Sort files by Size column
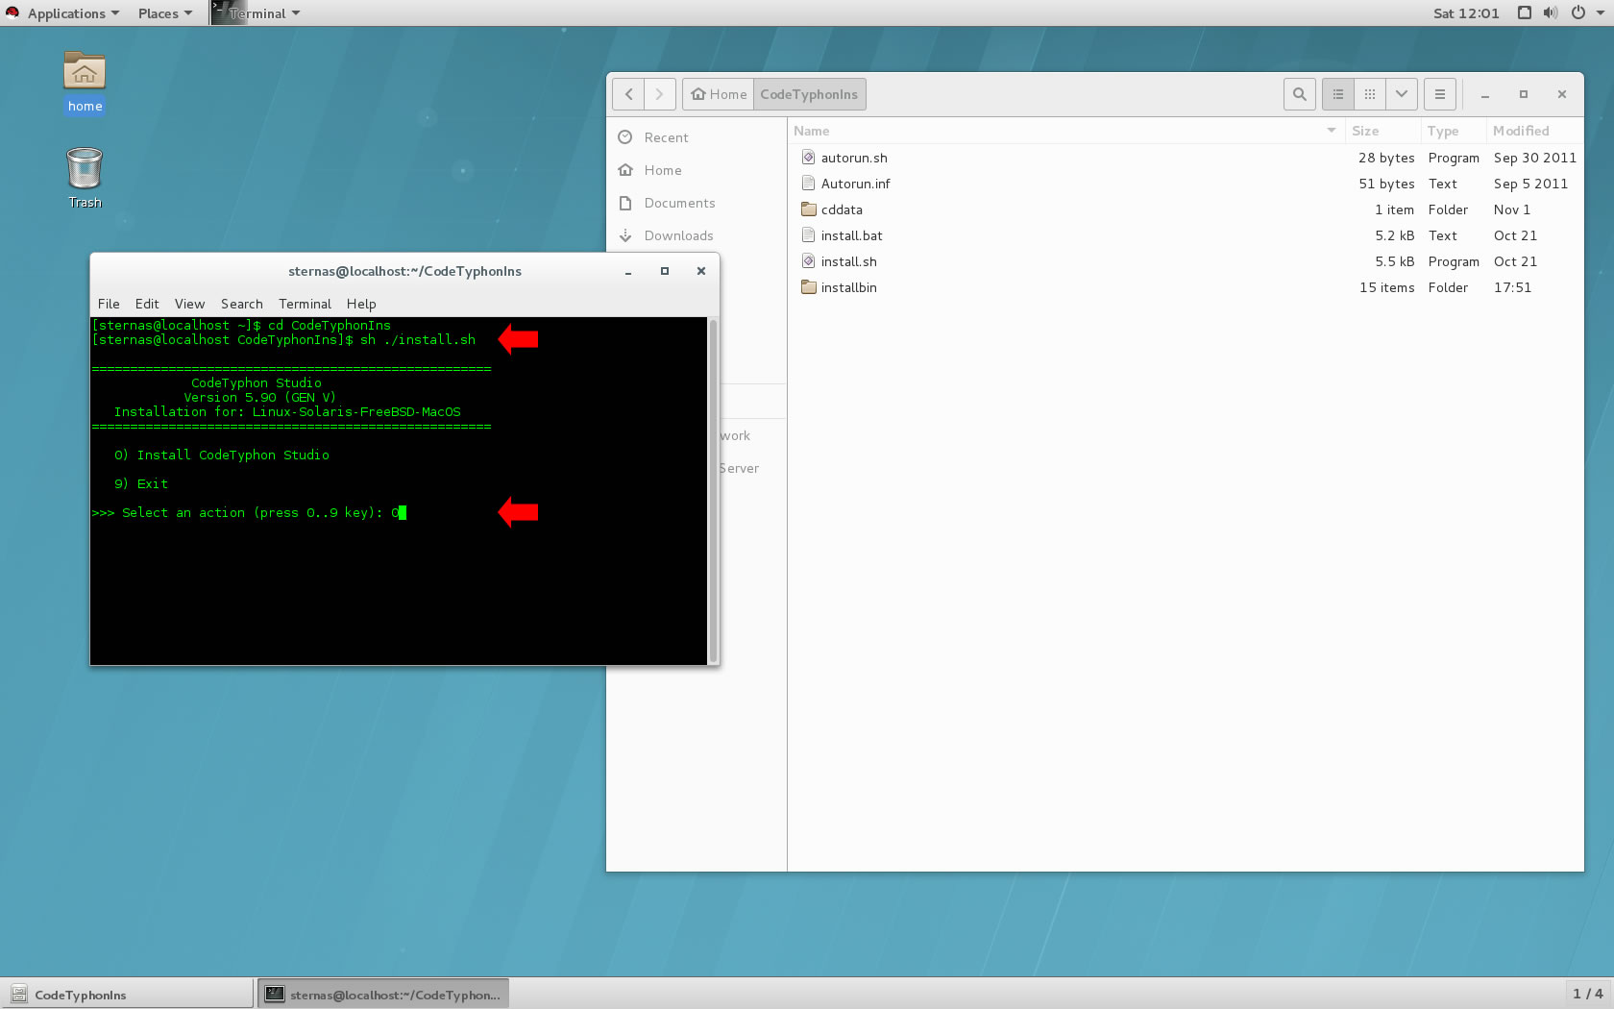The image size is (1614, 1009). [x=1382, y=131]
